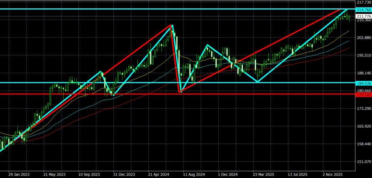Click the 214.766 cyan price label
372x178 pixels.
coord(364,9)
